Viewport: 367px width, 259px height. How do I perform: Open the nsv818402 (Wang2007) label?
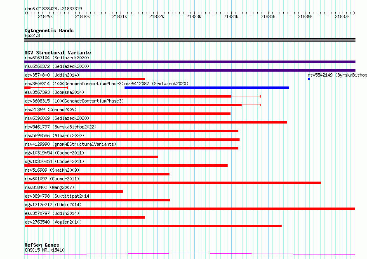point(49,187)
